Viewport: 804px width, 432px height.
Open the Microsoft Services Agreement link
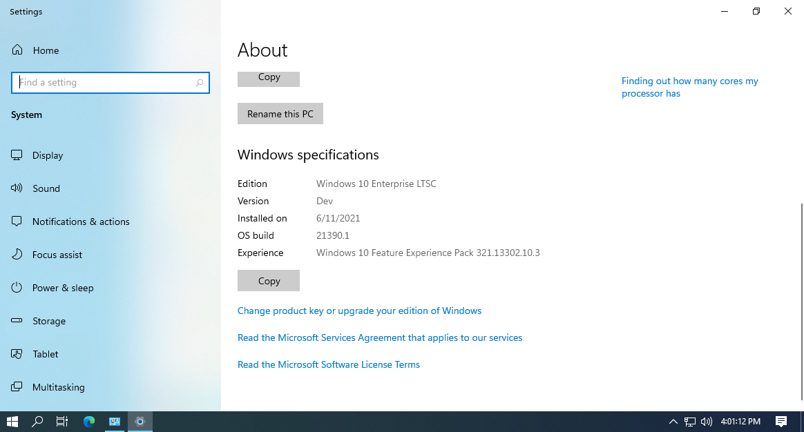pos(380,337)
